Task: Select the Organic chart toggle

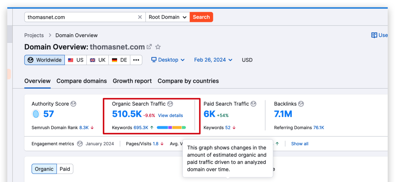Action: 44,169
